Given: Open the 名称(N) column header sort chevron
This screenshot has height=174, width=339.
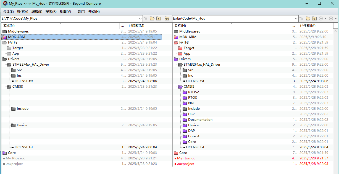Looking at the screenshot, I should pyautogui.click(x=60, y=24).
